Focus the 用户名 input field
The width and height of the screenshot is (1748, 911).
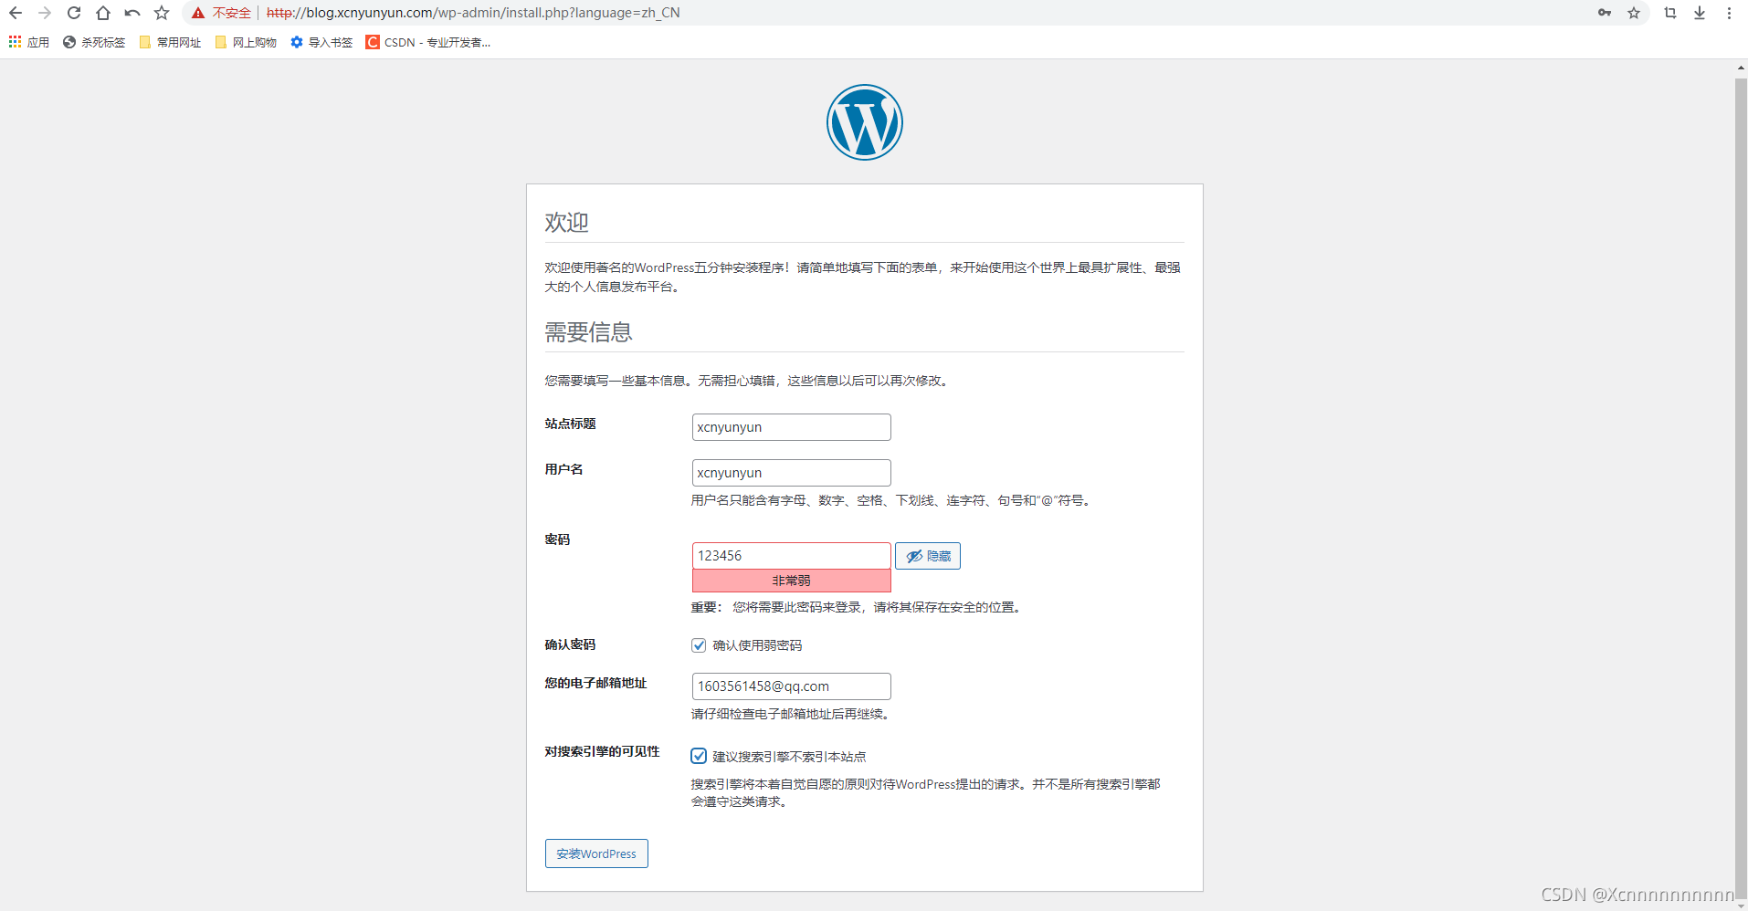791,473
